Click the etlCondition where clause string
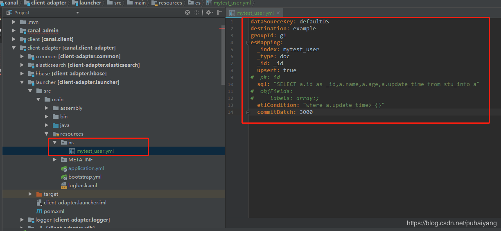The height and width of the screenshot is (231, 501). (344, 105)
